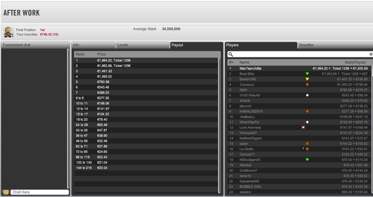
Task: Click the bounties value €748.32 (15)
Action: (49, 35)
